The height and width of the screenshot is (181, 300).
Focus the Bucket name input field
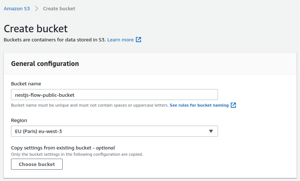[x=114, y=95]
